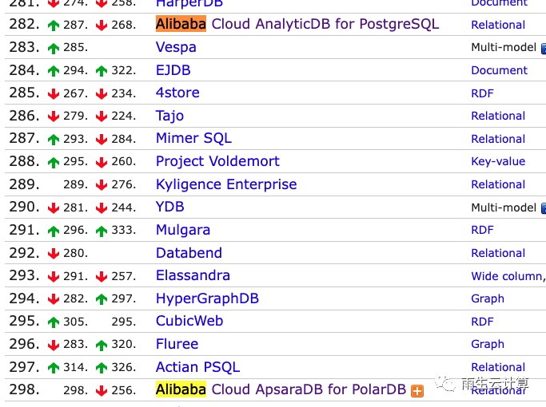Open the Kyligence Enterprise link
This screenshot has height=407, width=546.
tap(226, 184)
